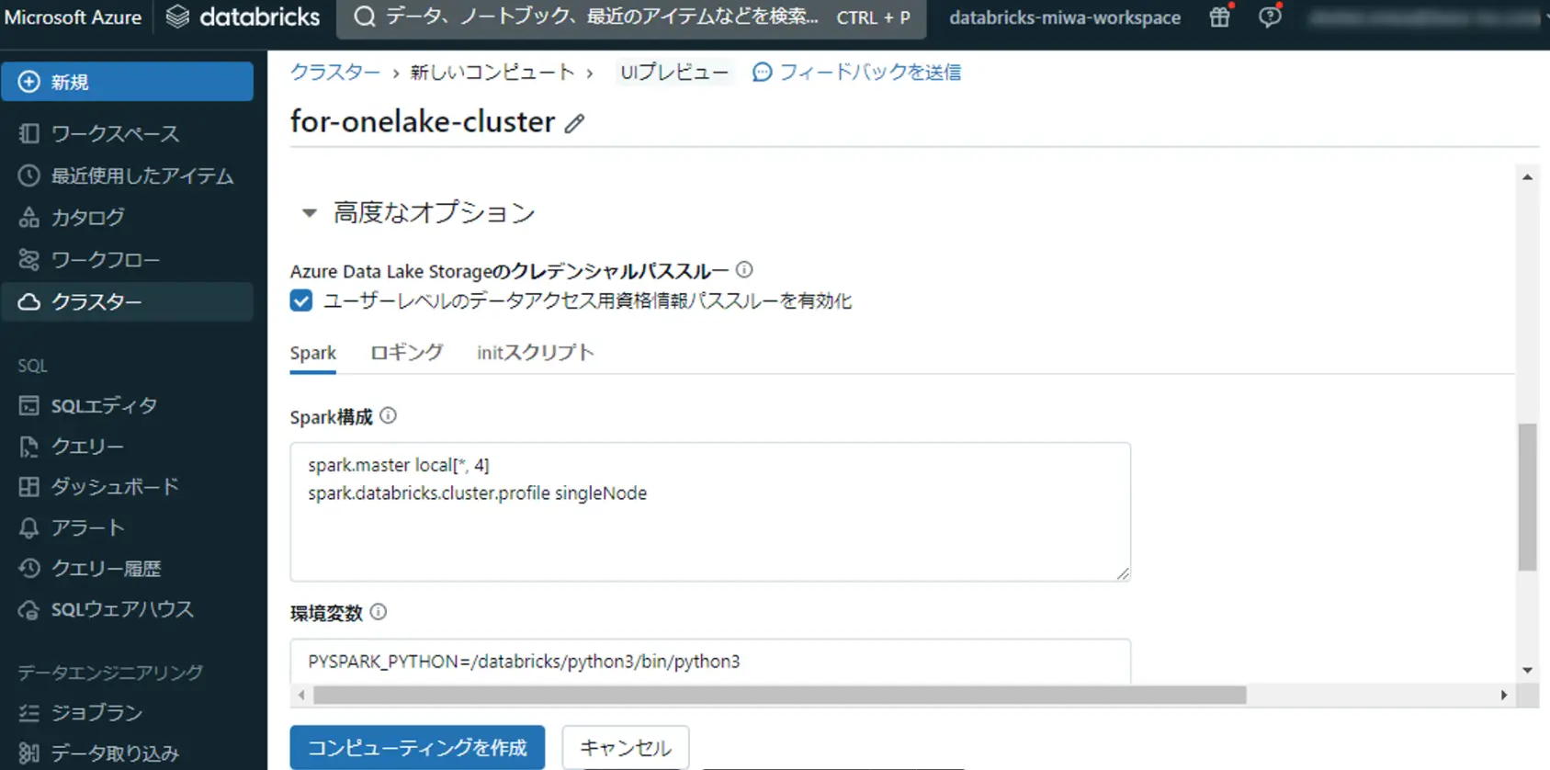Open 最近使用したアイテム in the sidebar
1550x770 pixels.
pos(127,176)
